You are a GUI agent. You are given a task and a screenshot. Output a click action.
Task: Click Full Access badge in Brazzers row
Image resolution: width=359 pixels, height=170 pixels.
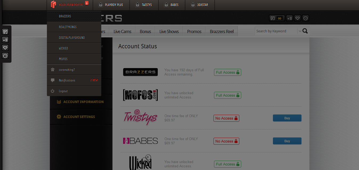coord(228,72)
